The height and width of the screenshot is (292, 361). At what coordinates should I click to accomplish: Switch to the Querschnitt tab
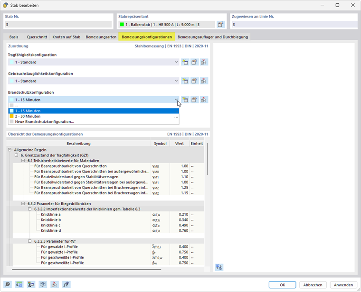click(x=37, y=37)
